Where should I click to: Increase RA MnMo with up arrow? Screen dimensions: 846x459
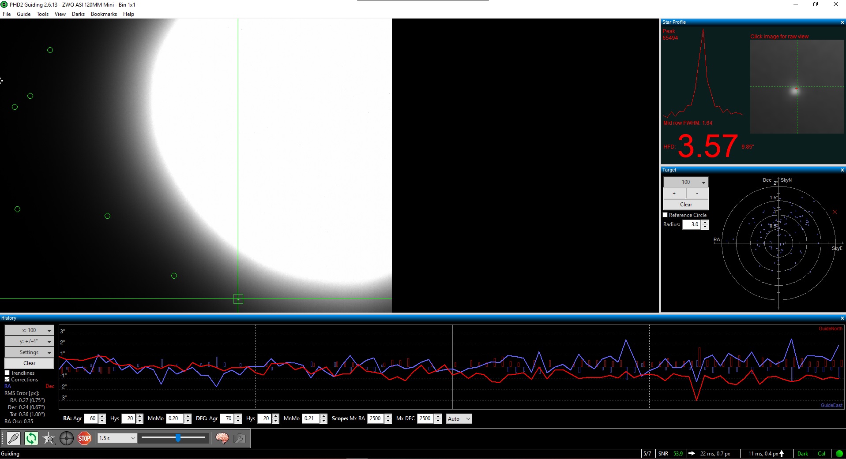[188, 416]
